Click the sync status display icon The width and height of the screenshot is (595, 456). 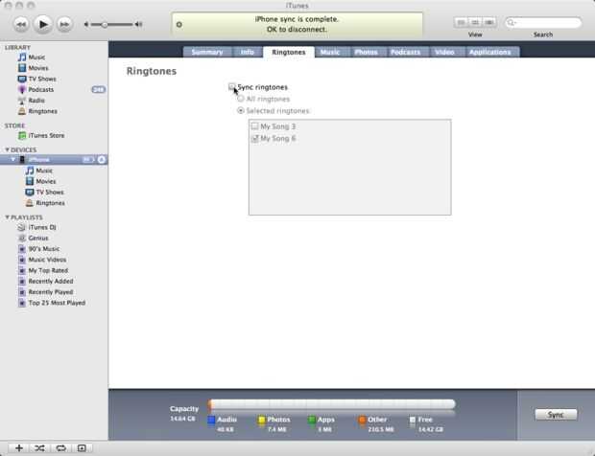[179, 25]
